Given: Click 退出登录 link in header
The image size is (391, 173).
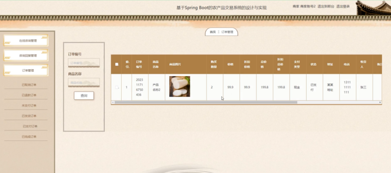Looking at the screenshot, I should tap(343, 7).
